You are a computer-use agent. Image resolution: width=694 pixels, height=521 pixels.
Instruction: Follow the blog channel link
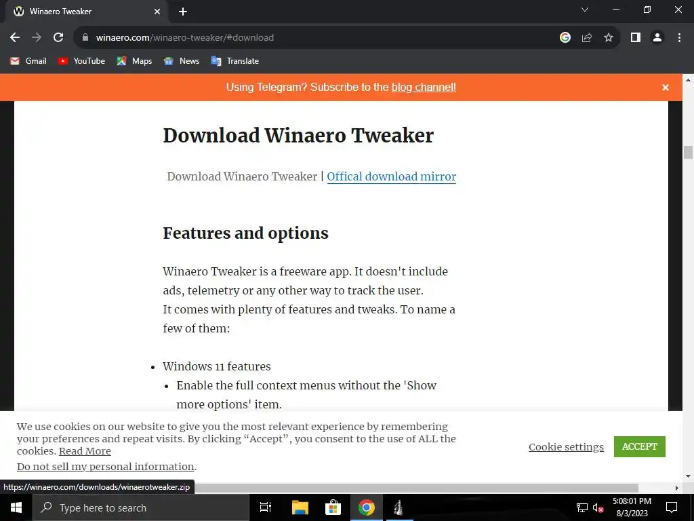(424, 88)
